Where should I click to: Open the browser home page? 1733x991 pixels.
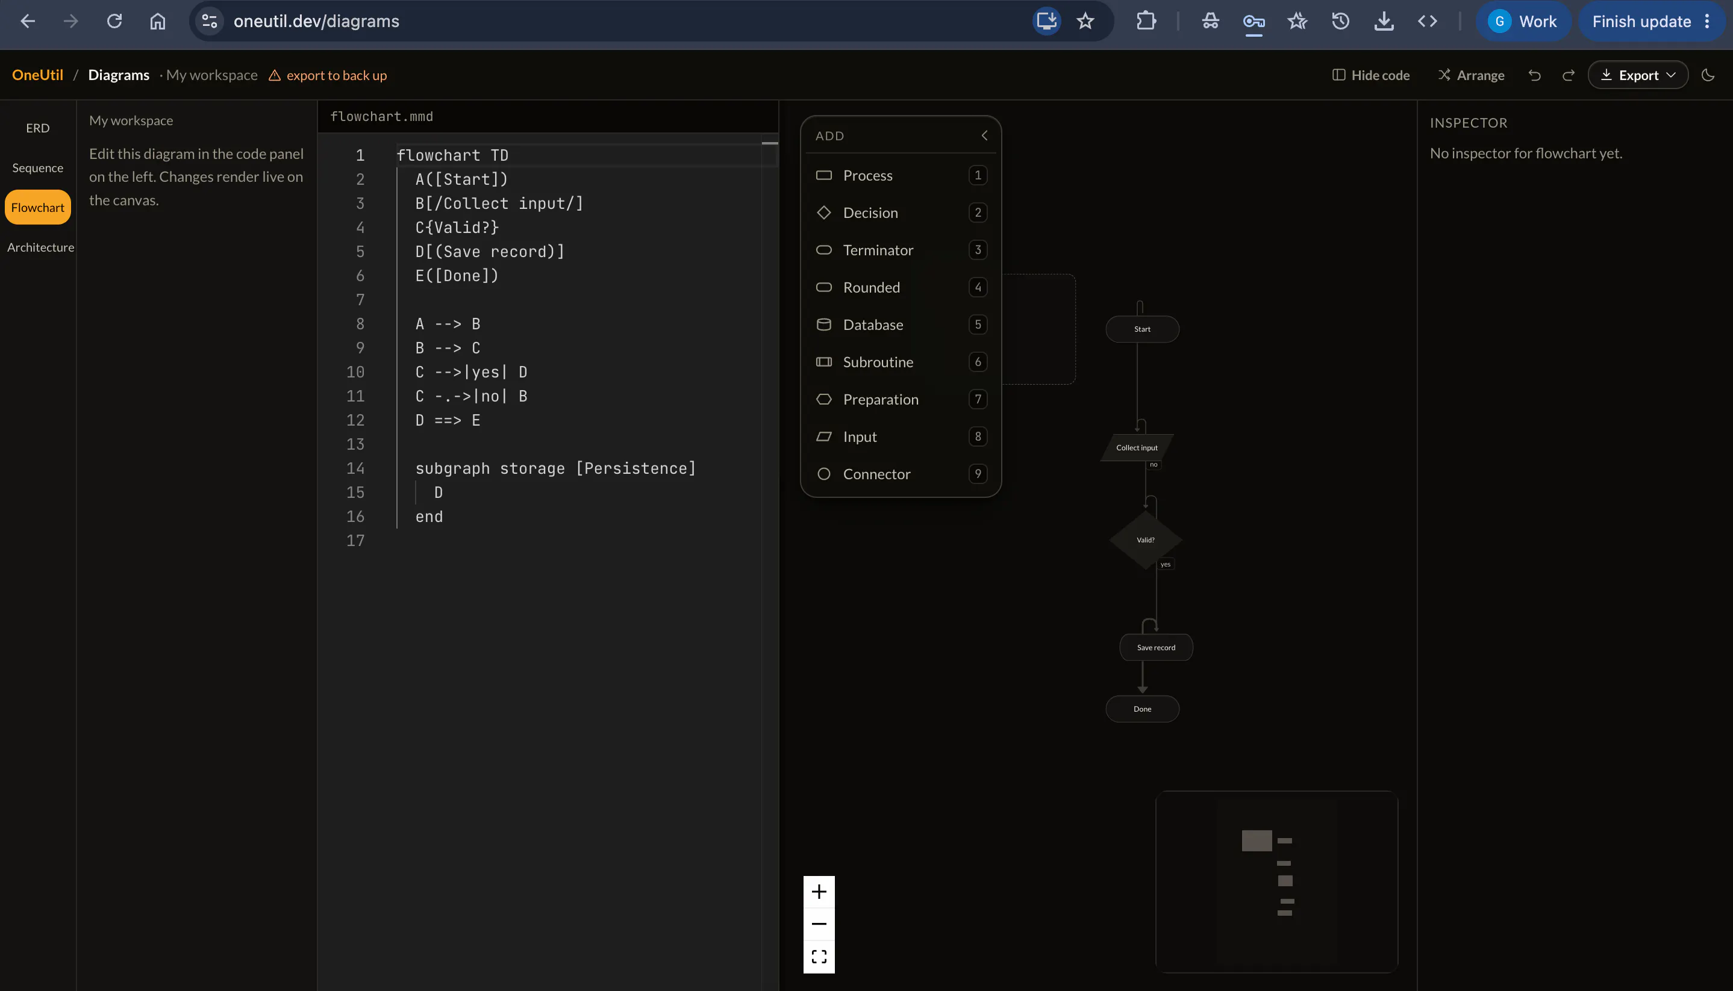[x=157, y=21]
